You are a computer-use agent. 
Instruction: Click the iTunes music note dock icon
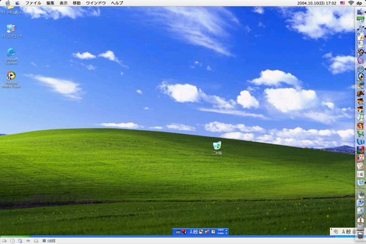360,117
